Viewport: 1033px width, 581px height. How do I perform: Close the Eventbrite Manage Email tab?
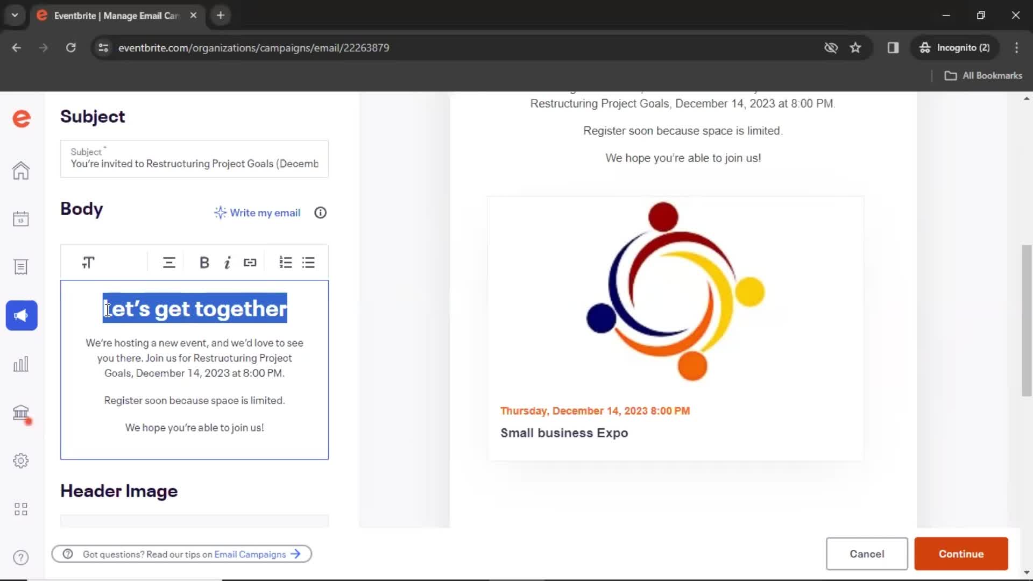point(193,16)
